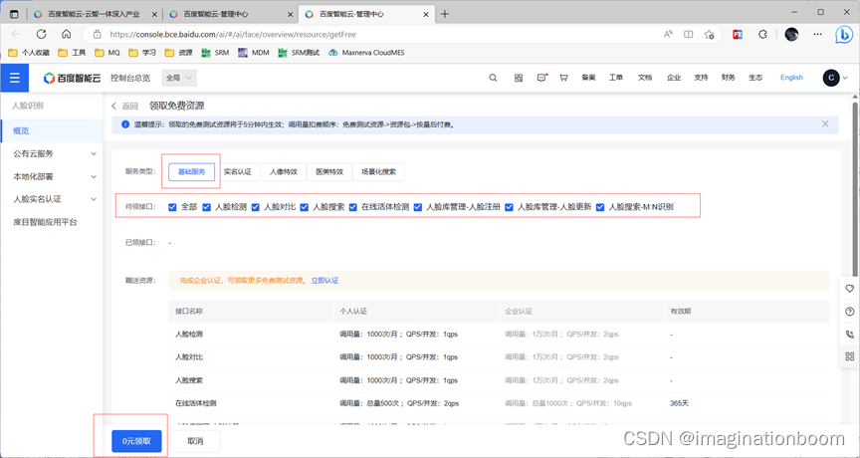
Task: Open 概览 in the sidebar
Action: coord(52,130)
